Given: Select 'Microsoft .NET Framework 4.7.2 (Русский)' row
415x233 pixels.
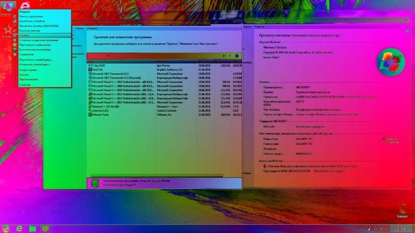Looking at the screenshot, I should pos(165,78).
